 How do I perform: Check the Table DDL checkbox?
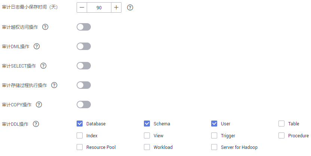pyautogui.click(x=281, y=124)
